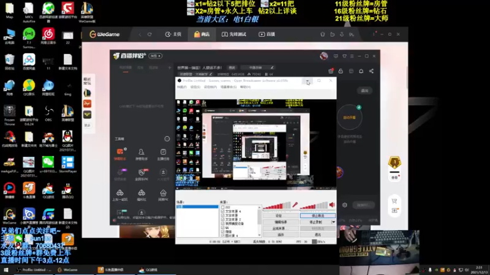The image size is (490, 275).
Task: Open the Recycle Bin desktop icon
Action: (x=9, y=61)
